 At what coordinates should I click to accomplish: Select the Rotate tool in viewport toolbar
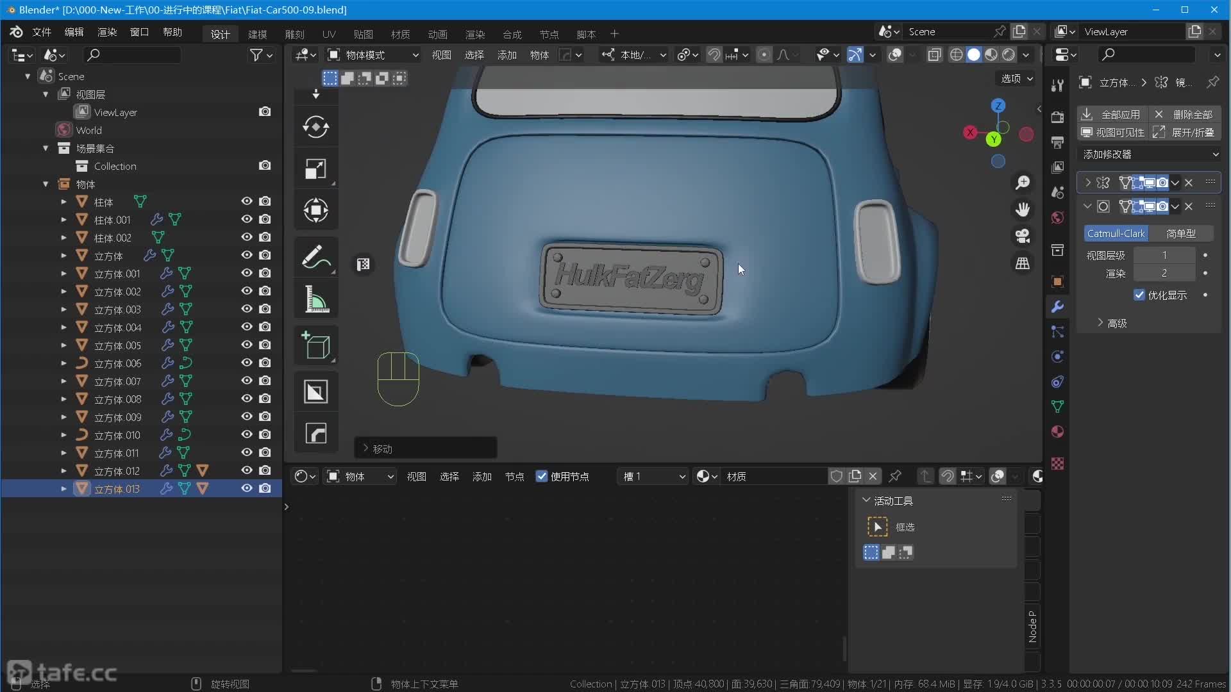(315, 127)
